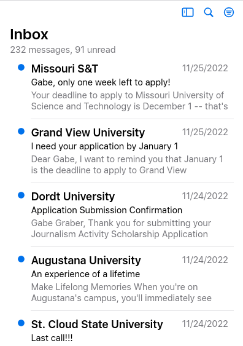Viewport: 243px width, 346px height.
Task: Click unread dot beside Missouri S&T
Action: pos(21,68)
